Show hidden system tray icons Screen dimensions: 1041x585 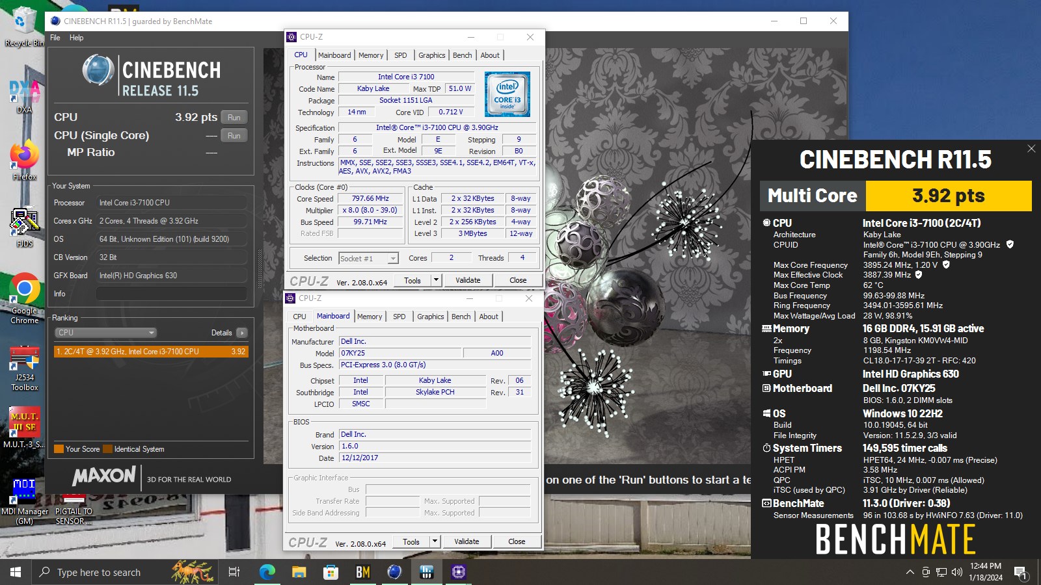[910, 572]
